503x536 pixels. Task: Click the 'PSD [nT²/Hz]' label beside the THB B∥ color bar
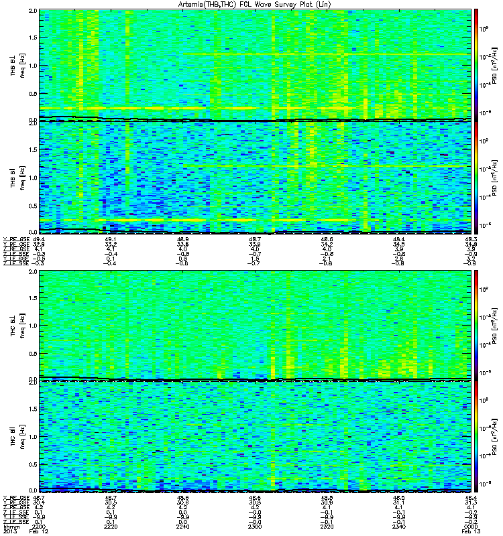(x=494, y=178)
